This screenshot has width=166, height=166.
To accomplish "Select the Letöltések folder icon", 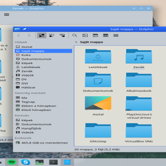I will 98,56.
